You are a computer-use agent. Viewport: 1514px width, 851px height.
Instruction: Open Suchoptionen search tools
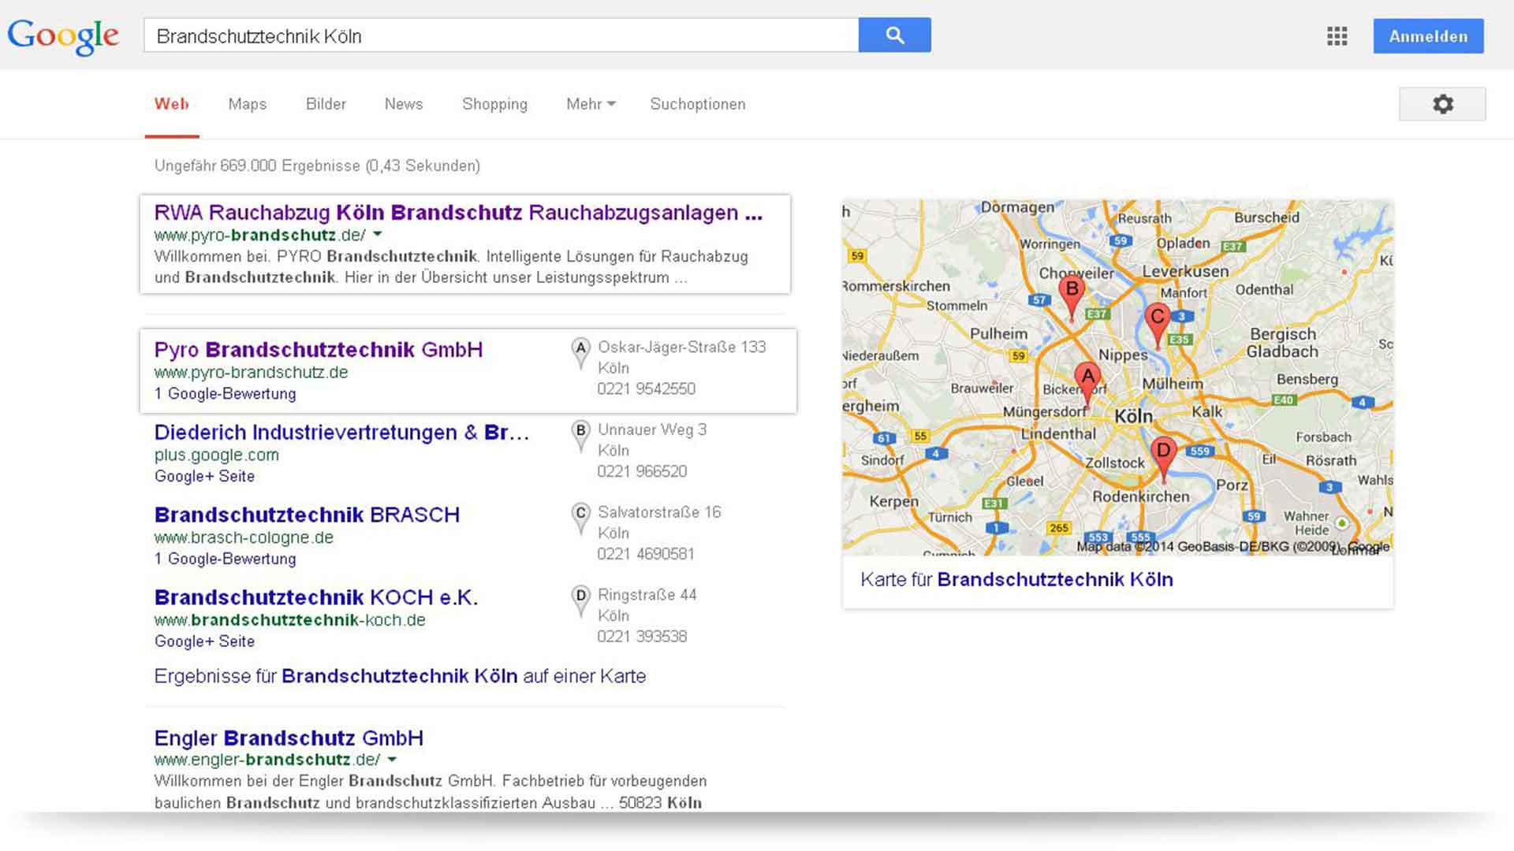[697, 104]
